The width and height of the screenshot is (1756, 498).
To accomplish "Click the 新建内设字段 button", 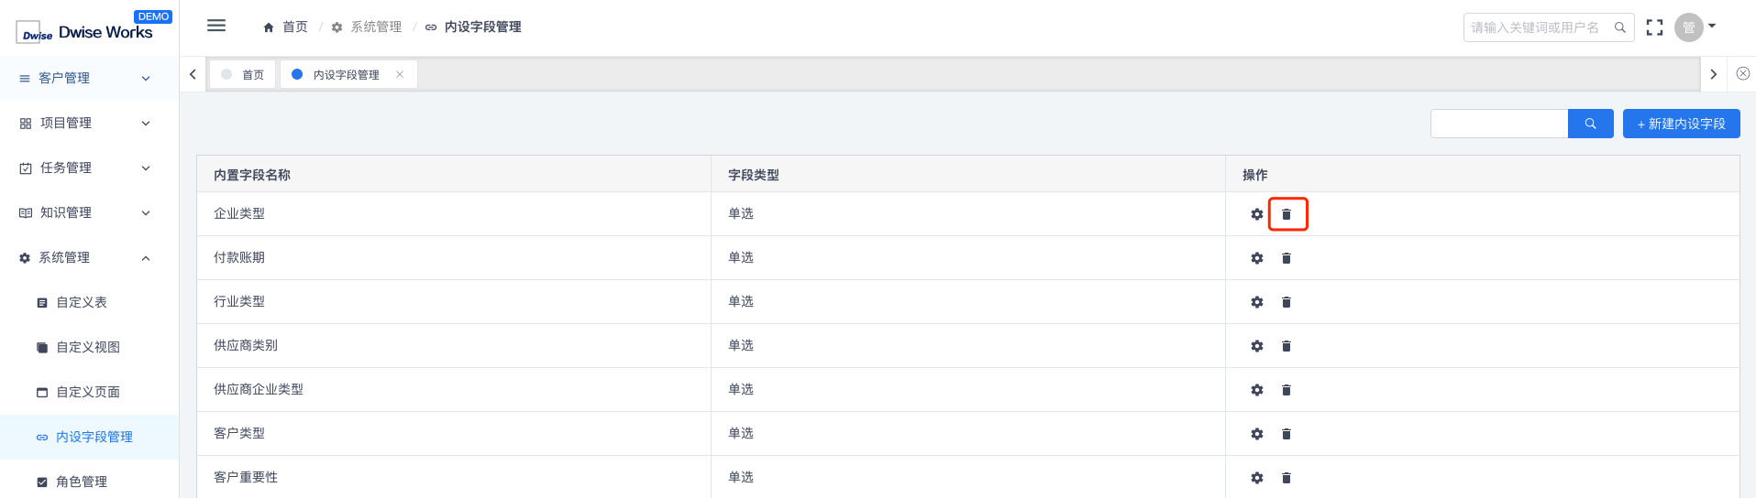I will click(x=1681, y=124).
